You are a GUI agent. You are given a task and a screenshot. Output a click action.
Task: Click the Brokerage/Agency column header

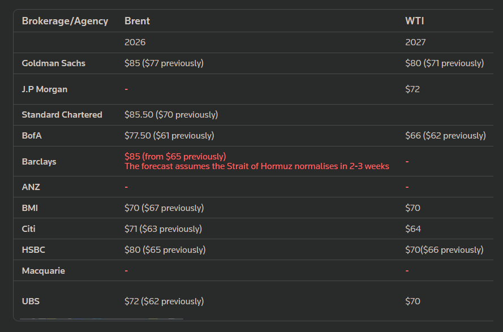65,21
